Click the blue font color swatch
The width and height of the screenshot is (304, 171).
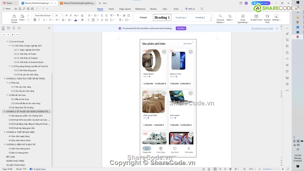tap(76, 20)
